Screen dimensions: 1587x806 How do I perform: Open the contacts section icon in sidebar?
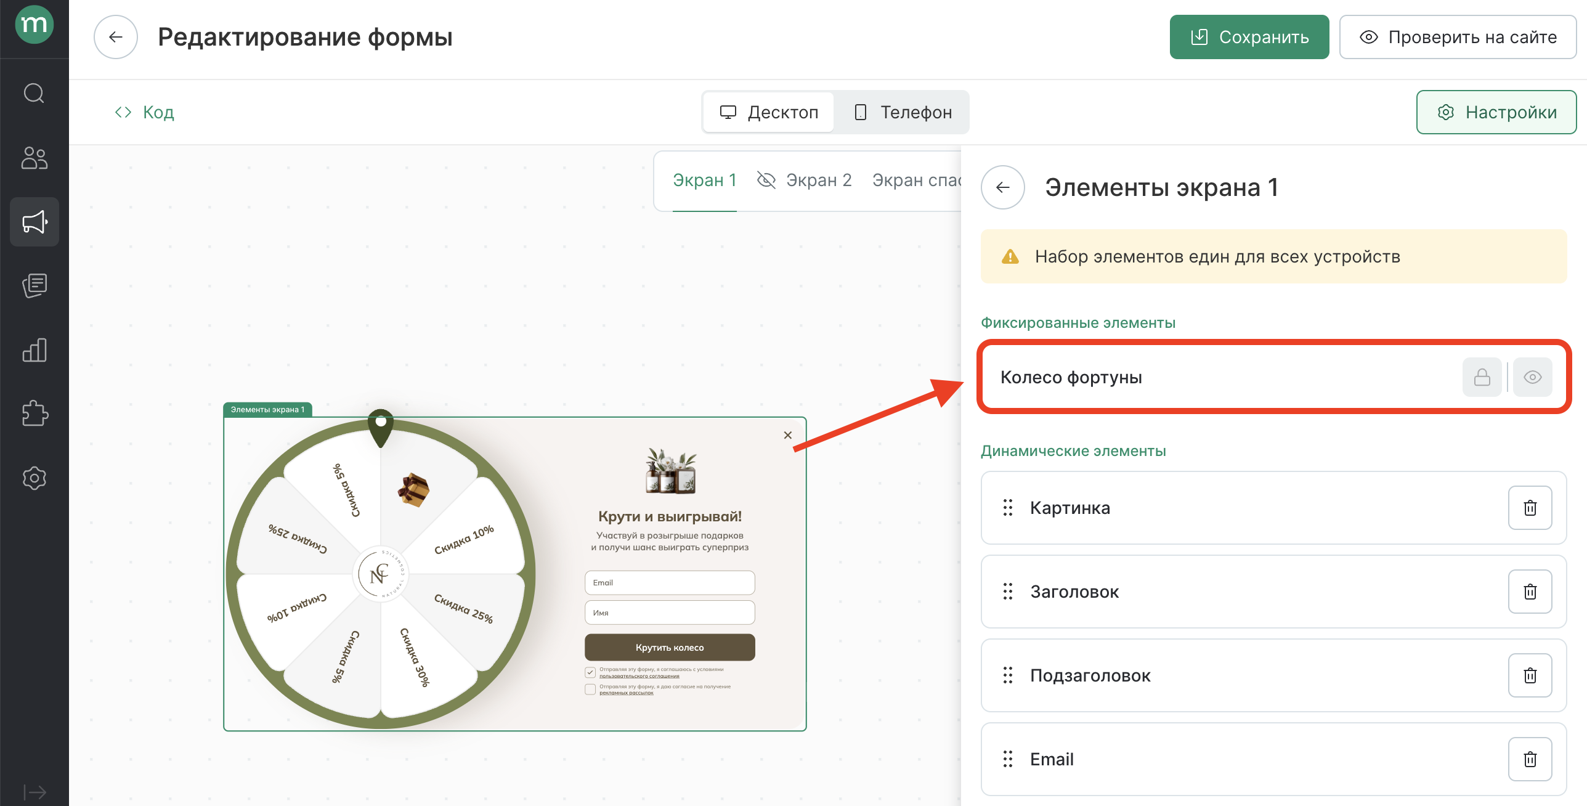click(x=34, y=158)
